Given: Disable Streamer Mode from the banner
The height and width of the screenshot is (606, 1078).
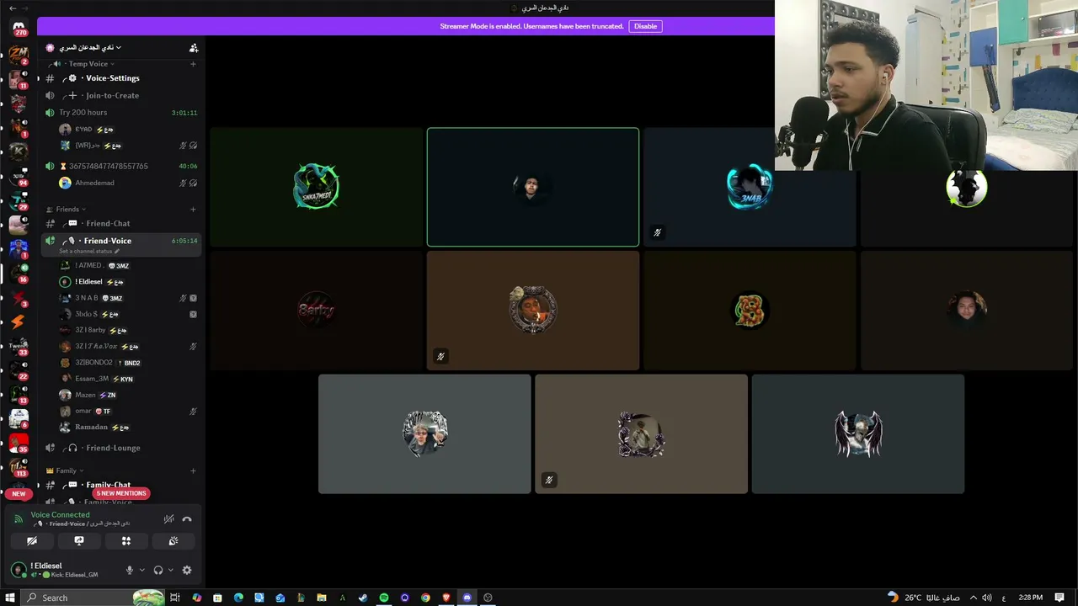Looking at the screenshot, I should [645, 26].
